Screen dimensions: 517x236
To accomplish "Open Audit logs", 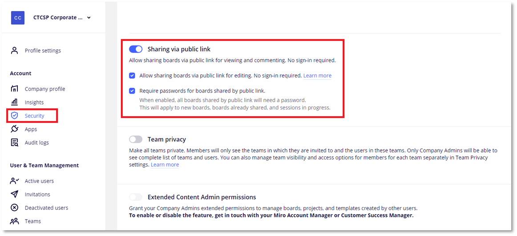I will tap(36, 142).
